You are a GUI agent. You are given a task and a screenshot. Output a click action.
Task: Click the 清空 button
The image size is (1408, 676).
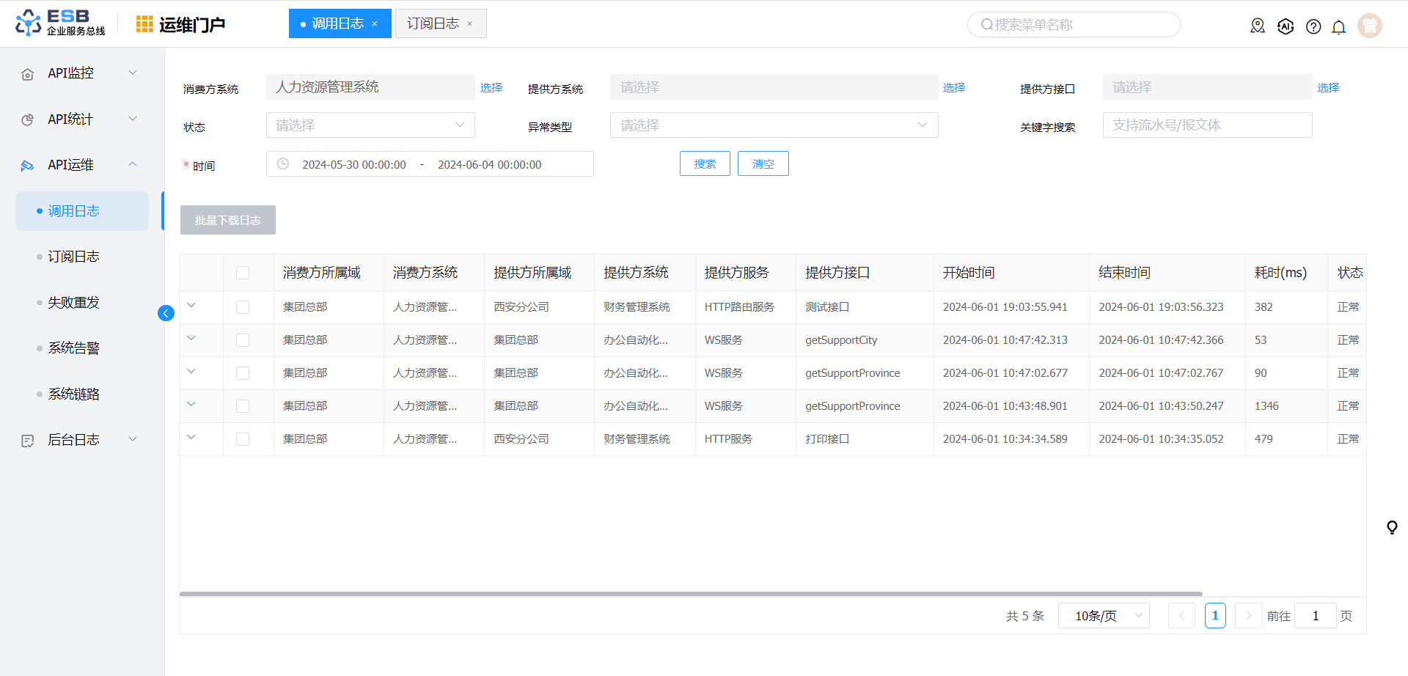pyautogui.click(x=763, y=164)
